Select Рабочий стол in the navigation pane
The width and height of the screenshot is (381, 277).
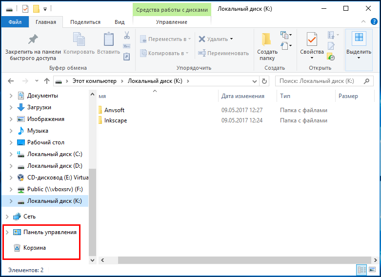pos(46,142)
